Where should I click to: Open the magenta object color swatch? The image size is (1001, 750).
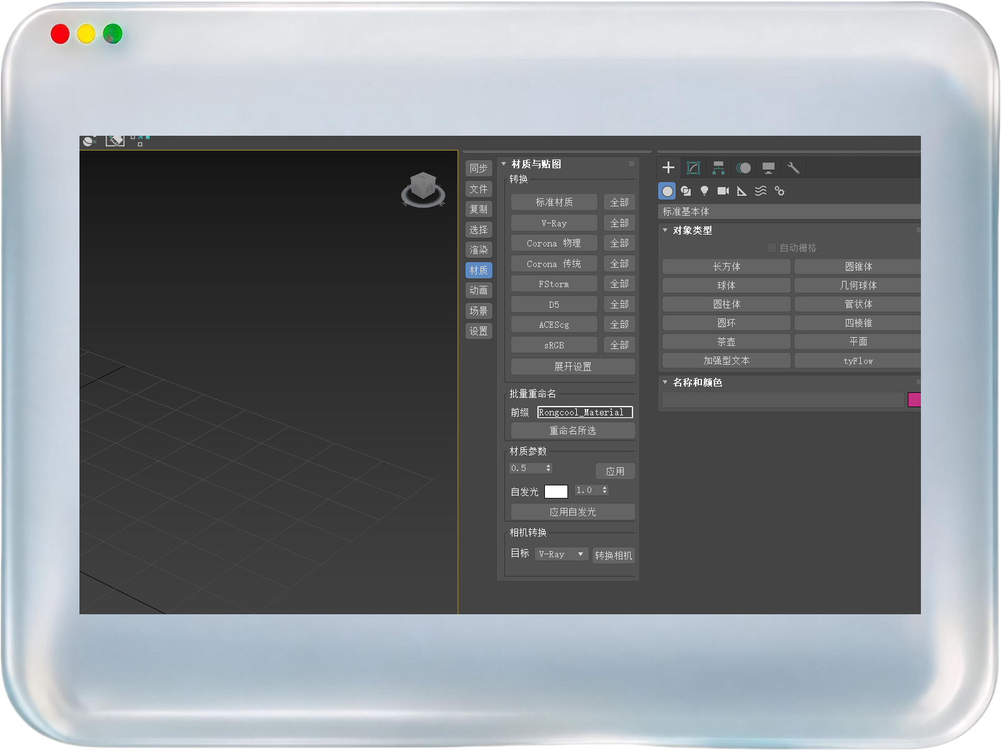pos(914,400)
